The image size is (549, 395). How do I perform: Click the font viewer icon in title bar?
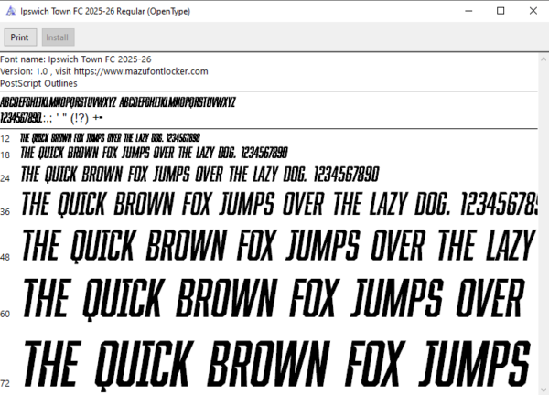[x=11, y=11]
